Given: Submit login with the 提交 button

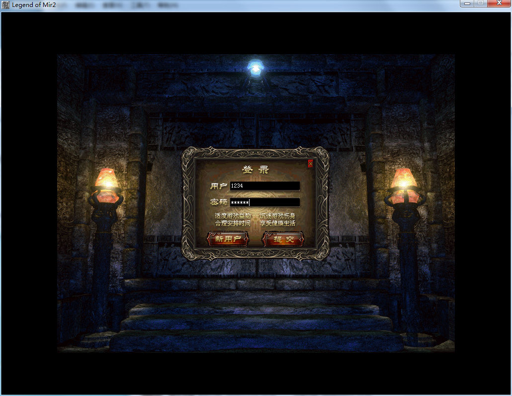Looking at the screenshot, I should (x=283, y=239).
